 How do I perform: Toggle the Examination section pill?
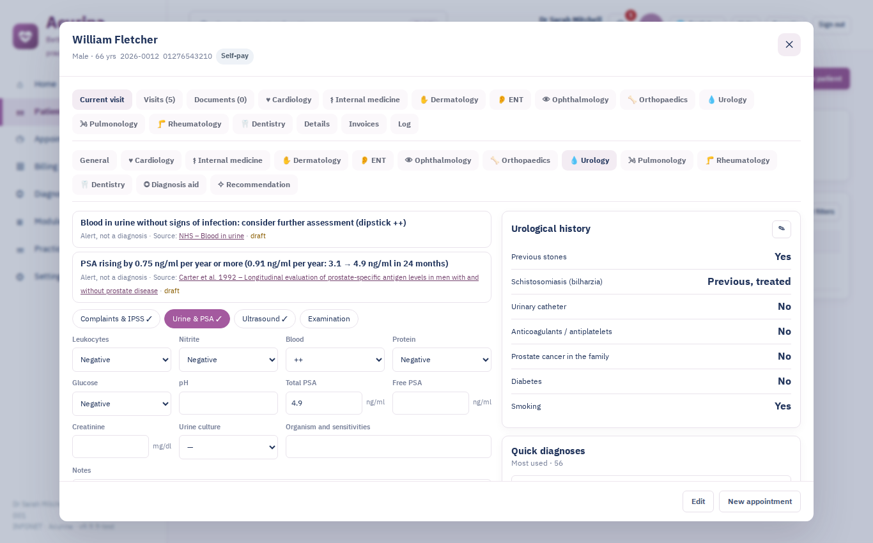329,319
